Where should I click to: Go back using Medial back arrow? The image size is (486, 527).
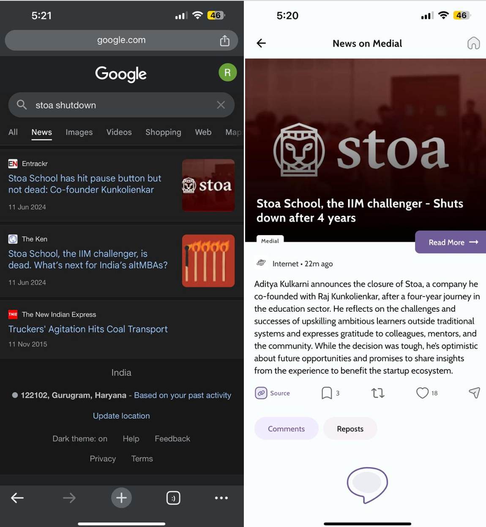coord(262,43)
